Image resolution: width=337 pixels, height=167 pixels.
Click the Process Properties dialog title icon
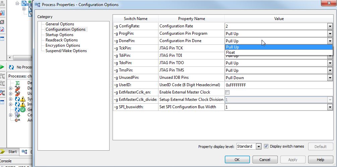tap(38, 5)
